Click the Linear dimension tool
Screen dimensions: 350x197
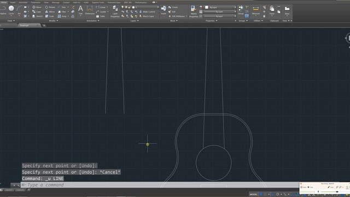click(x=101, y=7)
